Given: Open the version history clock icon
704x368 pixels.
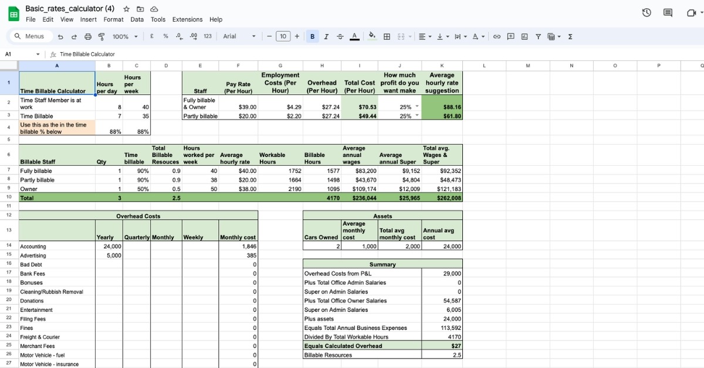Looking at the screenshot, I should [x=647, y=12].
